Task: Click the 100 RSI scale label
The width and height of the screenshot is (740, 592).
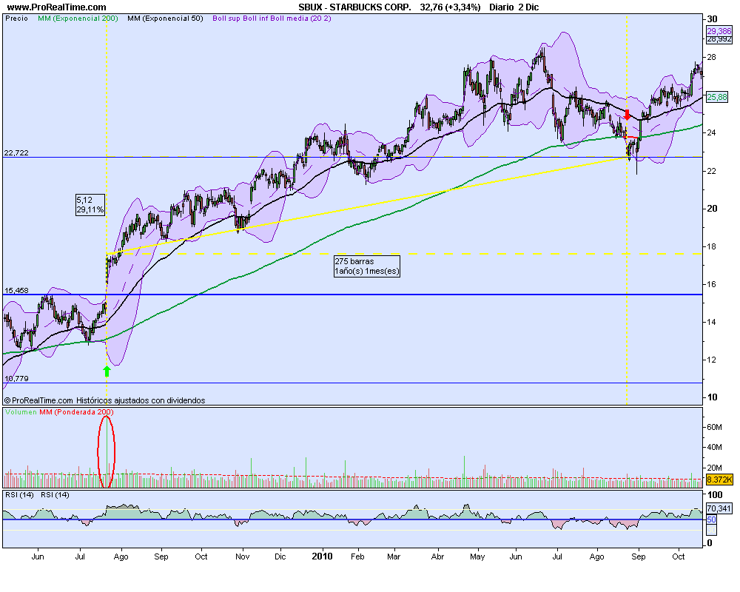Action: coord(715,495)
